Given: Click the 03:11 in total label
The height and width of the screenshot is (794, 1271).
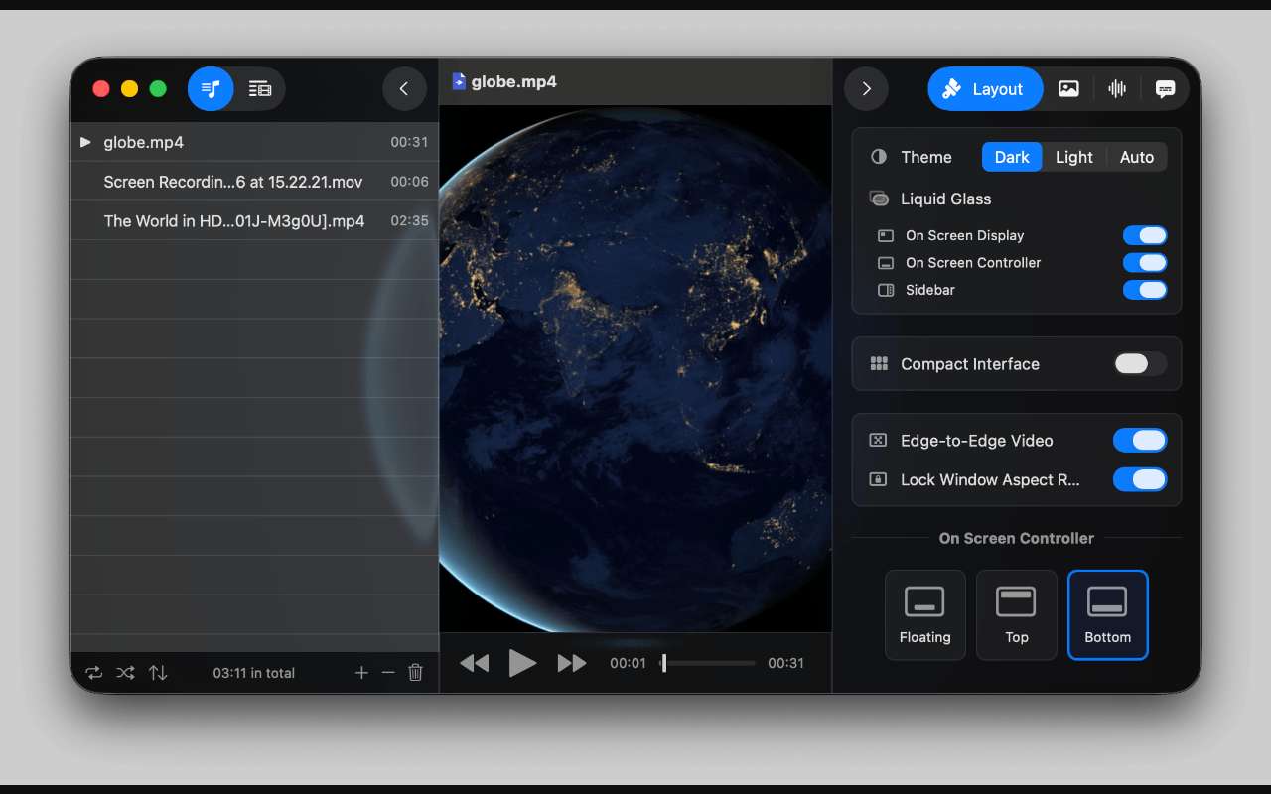Looking at the screenshot, I should 254,673.
